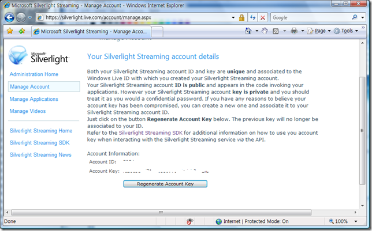Viewport: 372px width, 231px height.
Task: Open the recent pages dropdown next to Forward
Action: [30, 17]
